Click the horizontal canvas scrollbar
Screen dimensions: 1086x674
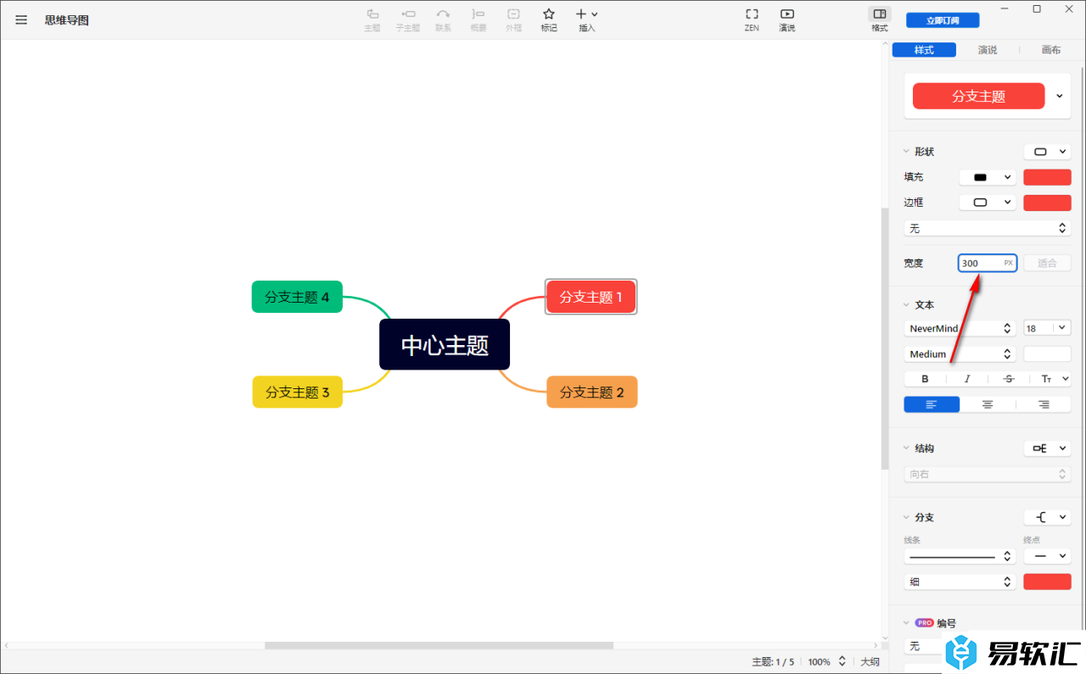pyautogui.click(x=439, y=646)
